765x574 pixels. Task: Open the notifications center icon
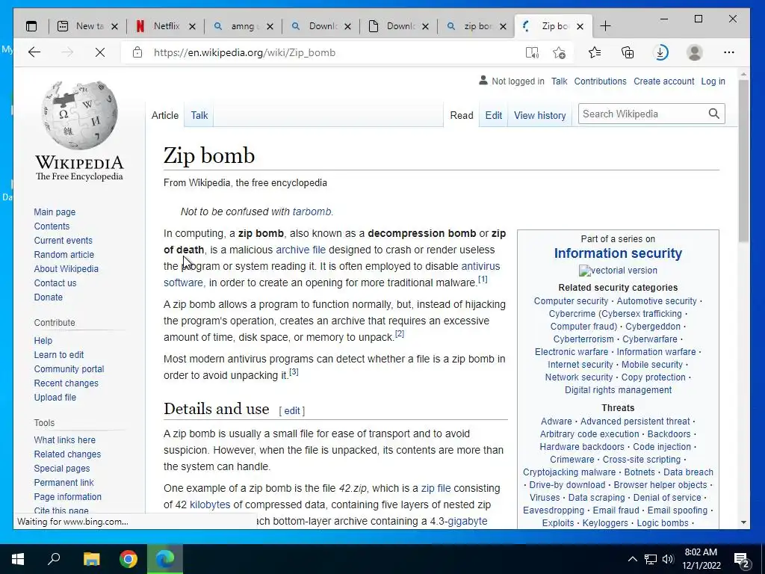742,559
